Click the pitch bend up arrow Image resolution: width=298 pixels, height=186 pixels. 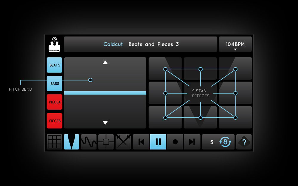click(x=105, y=62)
